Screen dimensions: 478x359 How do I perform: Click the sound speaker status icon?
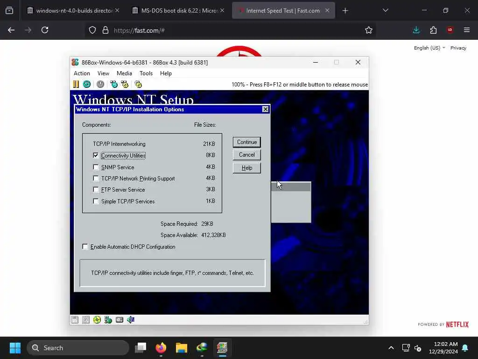tap(131, 320)
